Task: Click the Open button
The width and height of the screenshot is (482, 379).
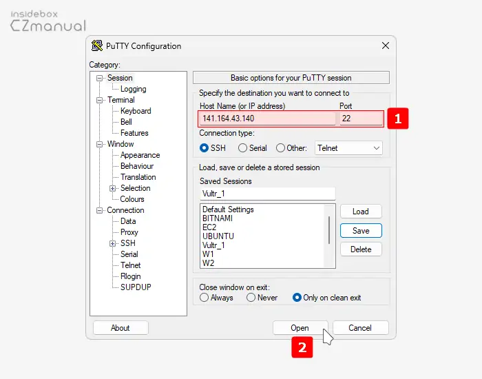Action: click(x=300, y=328)
